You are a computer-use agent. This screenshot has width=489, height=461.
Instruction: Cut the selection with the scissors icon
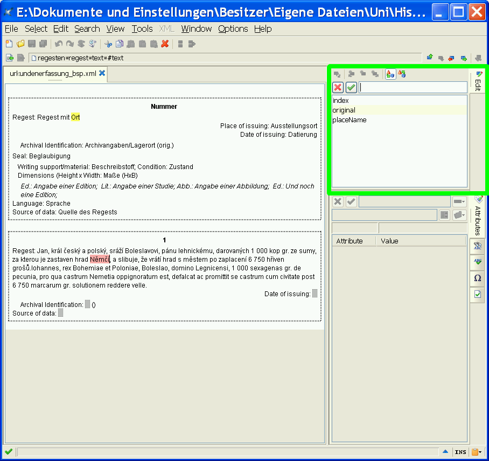click(108, 44)
